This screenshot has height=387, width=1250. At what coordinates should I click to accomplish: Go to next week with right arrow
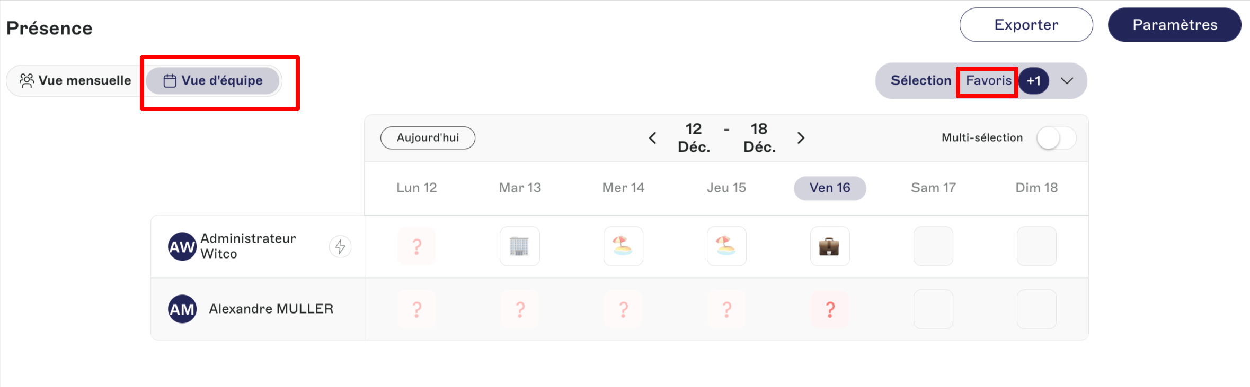coord(801,138)
